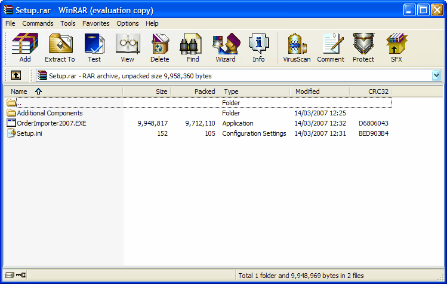Go up one level with arrow button
Image resolution: width=447 pixels, height=284 pixels.
[16, 76]
